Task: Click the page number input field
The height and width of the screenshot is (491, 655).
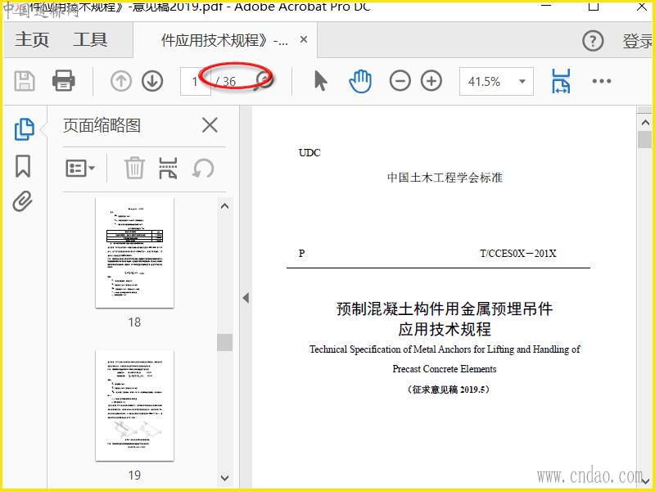Action: click(196, 81)
